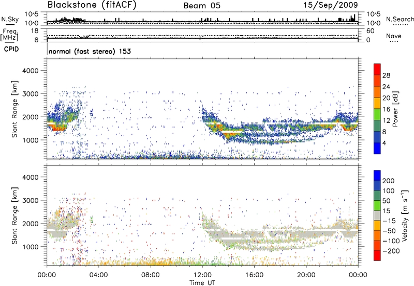Click the 'N.Sky' legend label
The height and width of the screenshot is (286, 414).
pos(10,19)
